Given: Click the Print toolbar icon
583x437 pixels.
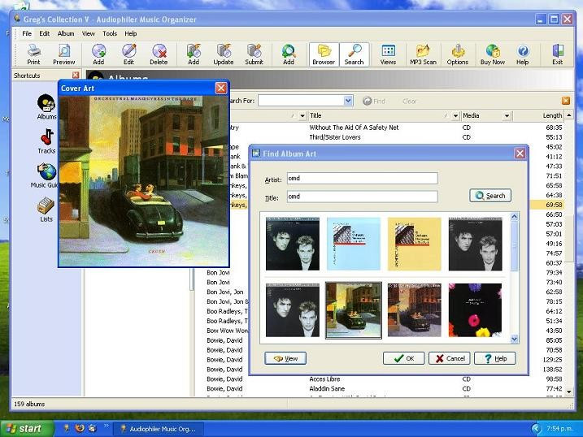Looking at the screenshot, I should point(33,54).
